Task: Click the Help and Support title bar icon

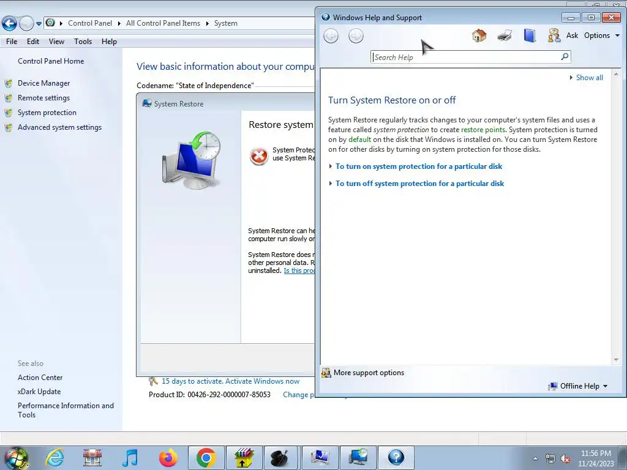Action: click(x=326, y=17)
